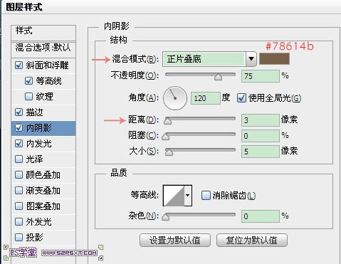341x264 pixels.
Task: Select the 投影 style entry
Action: [x=34, y=237]
